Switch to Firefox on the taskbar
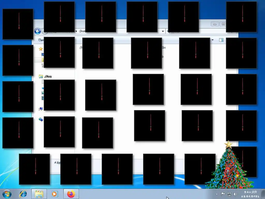Image resolution: width=265 pixels, height=199 pixels. pyautogui.click(x=71, y=194)
